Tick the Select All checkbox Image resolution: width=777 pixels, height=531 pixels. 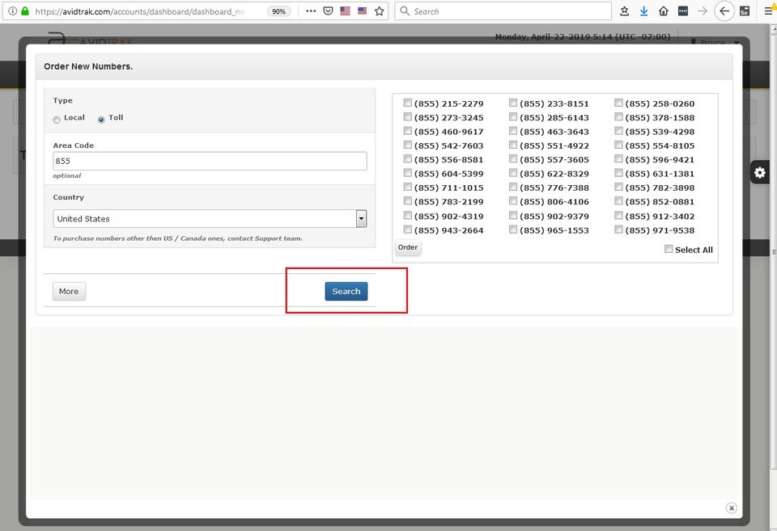(669, 249)
